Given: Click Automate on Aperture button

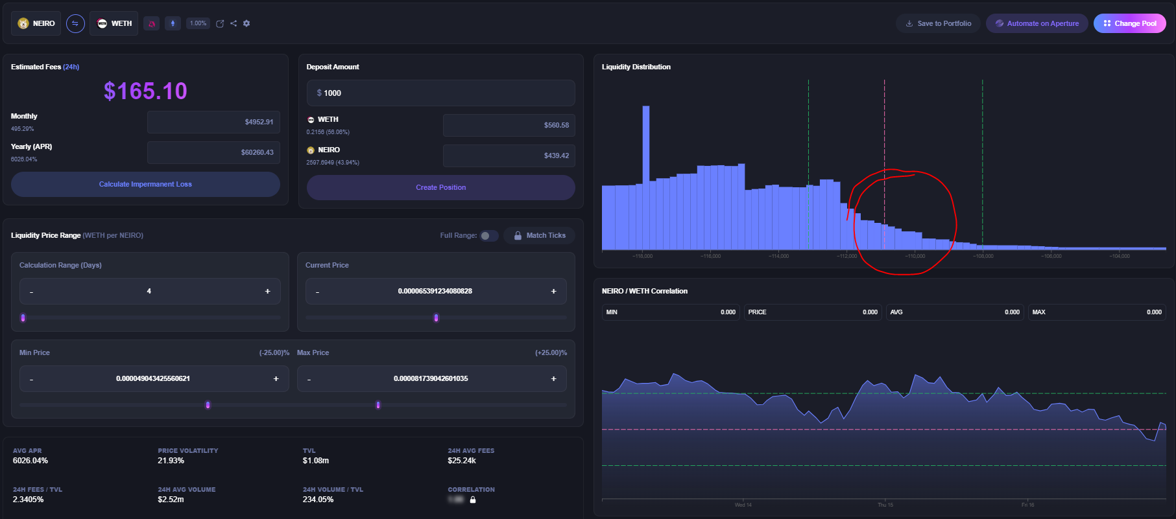Looking at the screenshot, I should [x=1037, y=23].
